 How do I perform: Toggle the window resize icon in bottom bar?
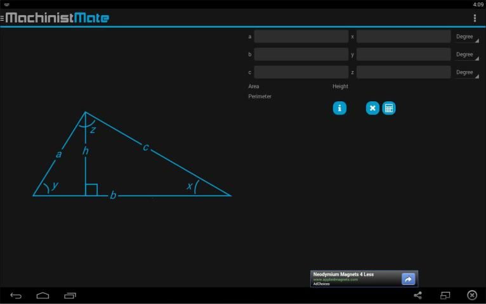click(445, 295)
